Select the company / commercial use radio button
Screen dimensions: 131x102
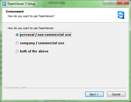point(17,43)
